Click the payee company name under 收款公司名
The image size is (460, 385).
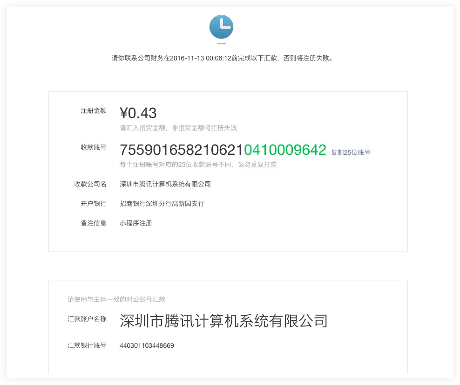coord(165,184)
